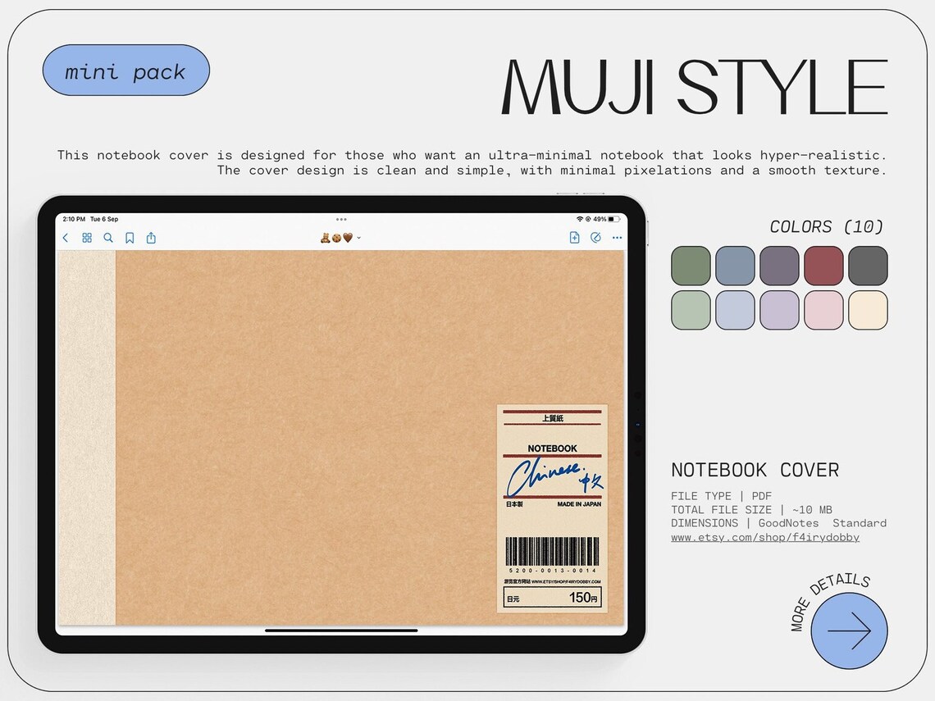Tap the bookmark icon in GoodNotes toolbar

coord(130,238)
